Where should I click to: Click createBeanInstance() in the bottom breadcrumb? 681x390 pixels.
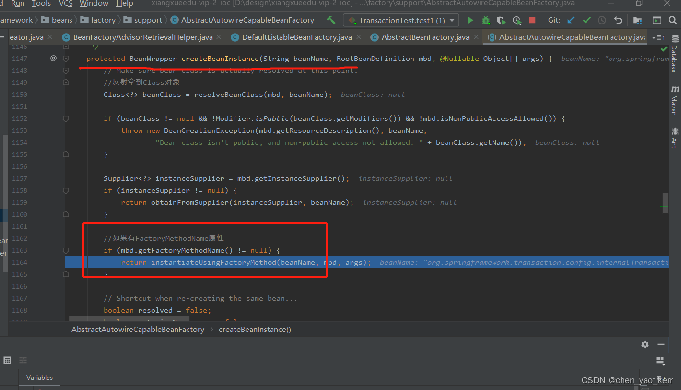point(255,330)
